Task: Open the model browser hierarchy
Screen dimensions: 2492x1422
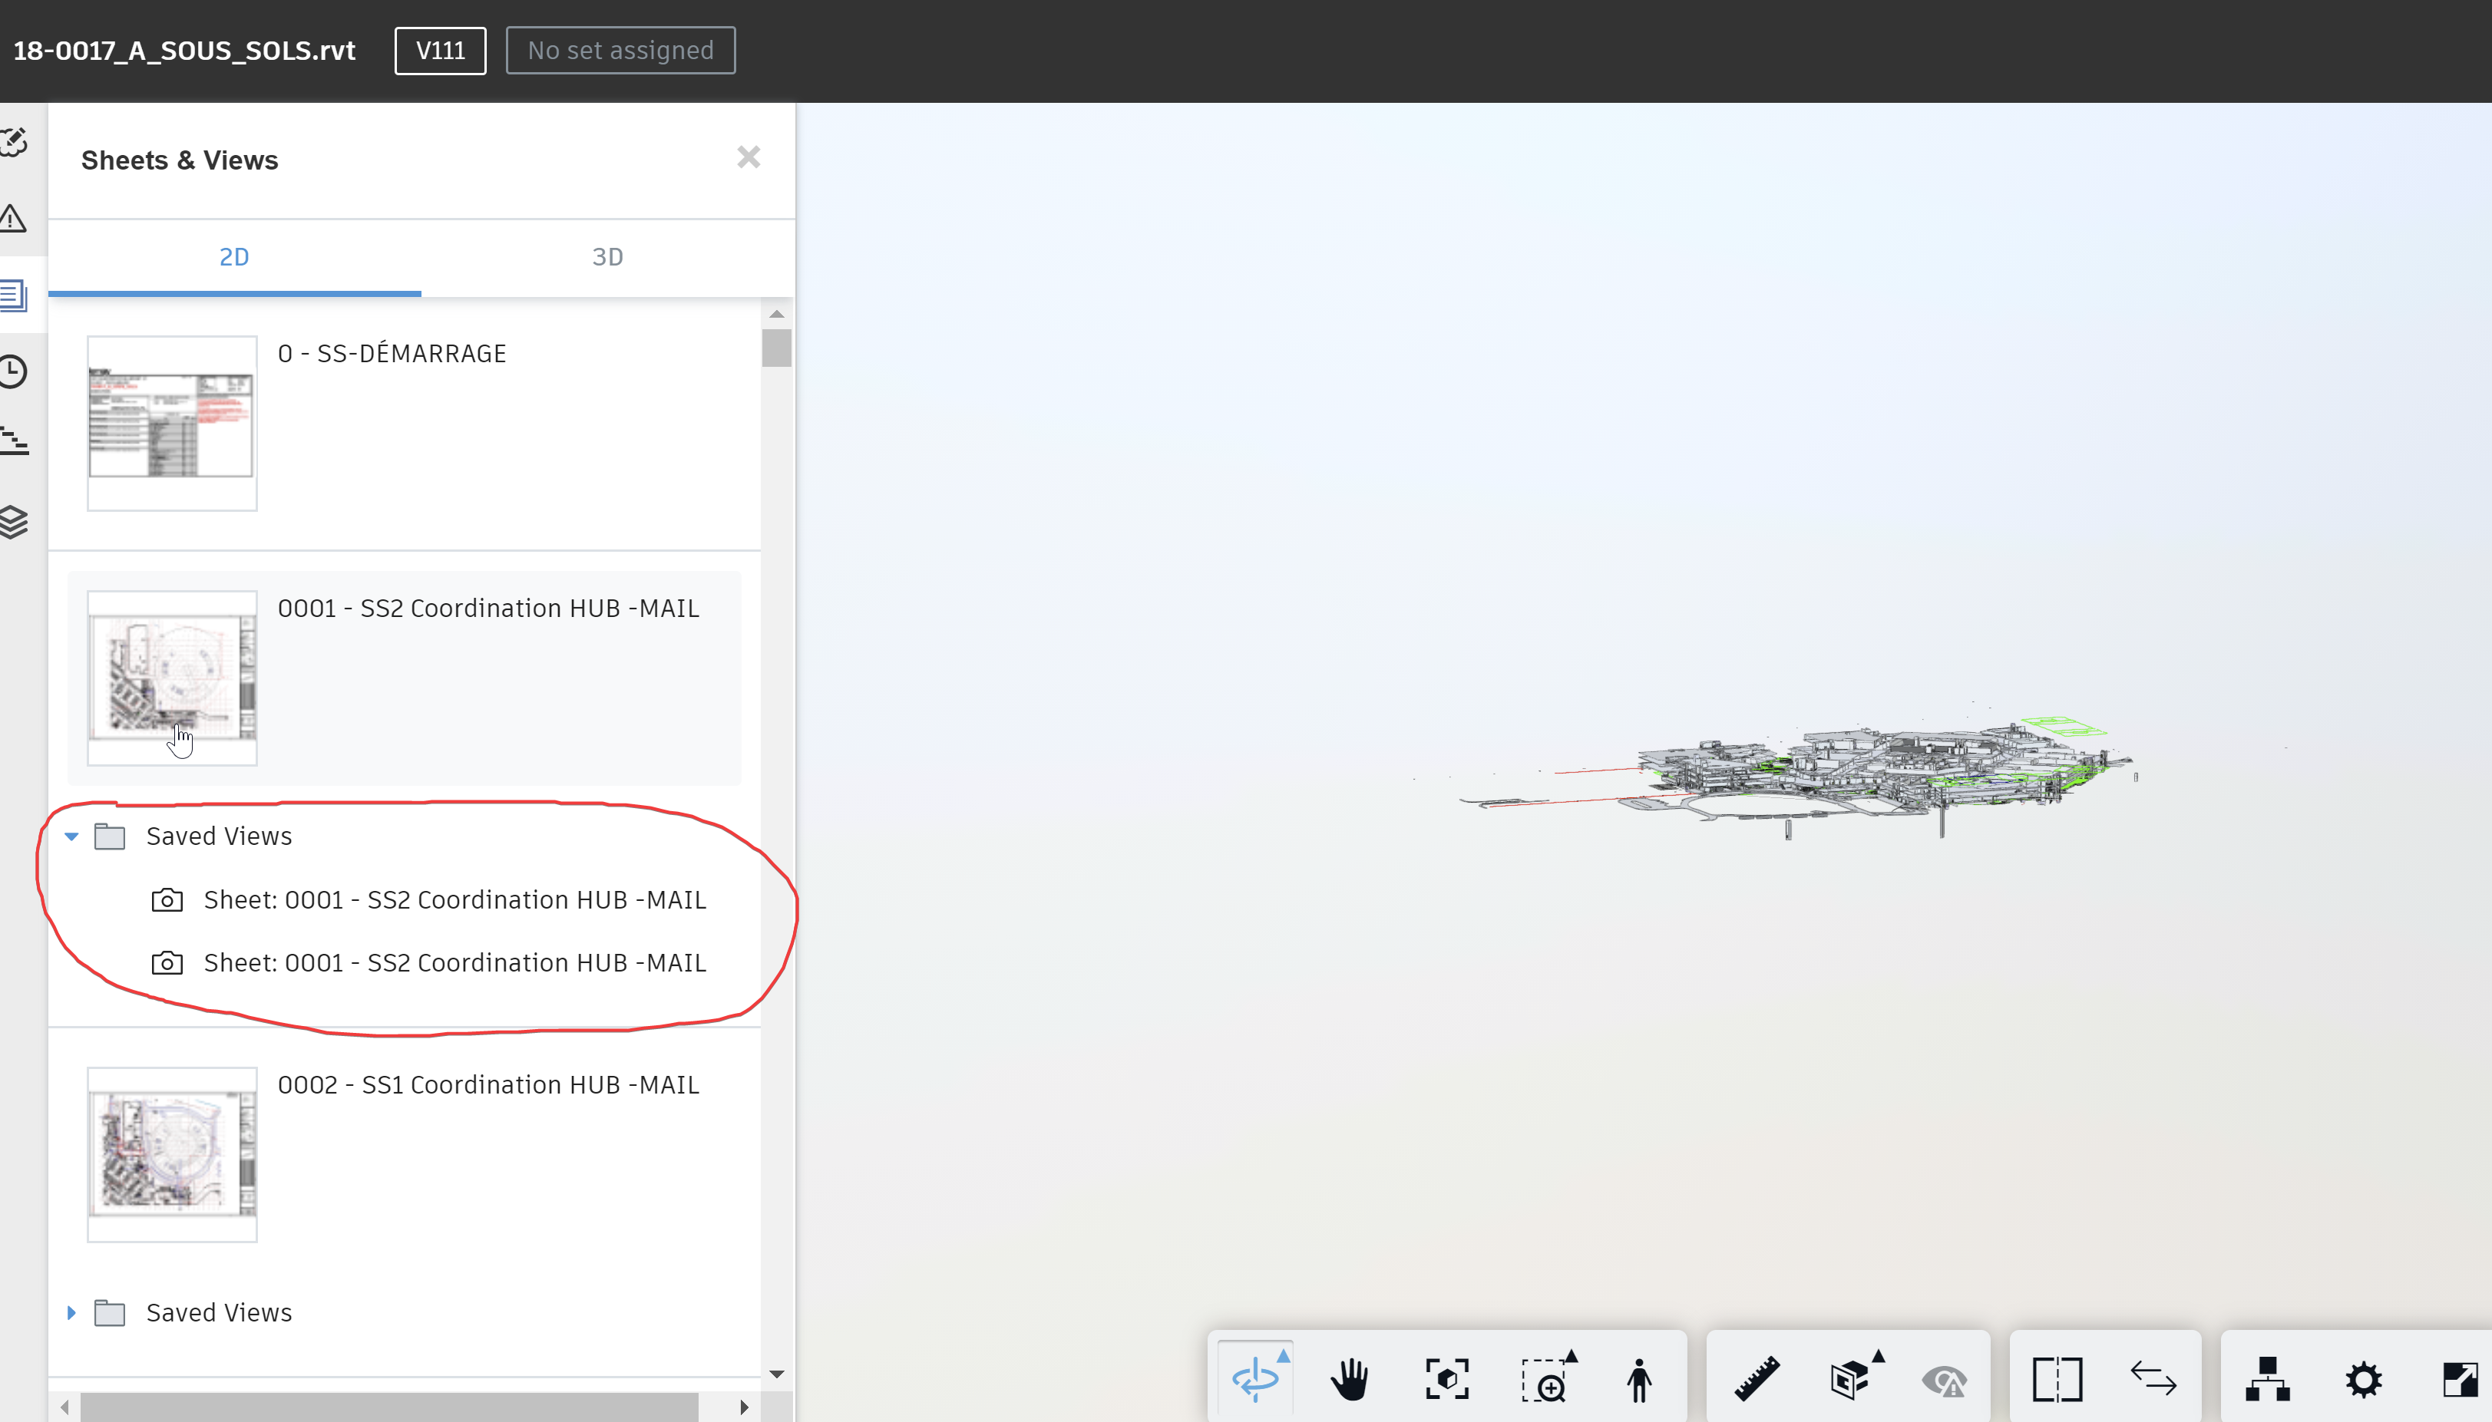Action: click(2266, 1378)
